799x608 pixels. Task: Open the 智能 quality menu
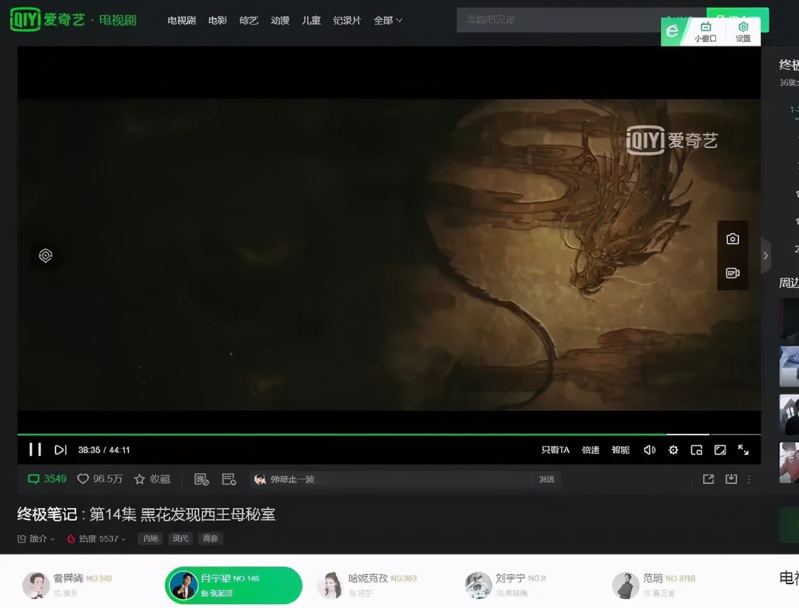[x=620, y=449]
